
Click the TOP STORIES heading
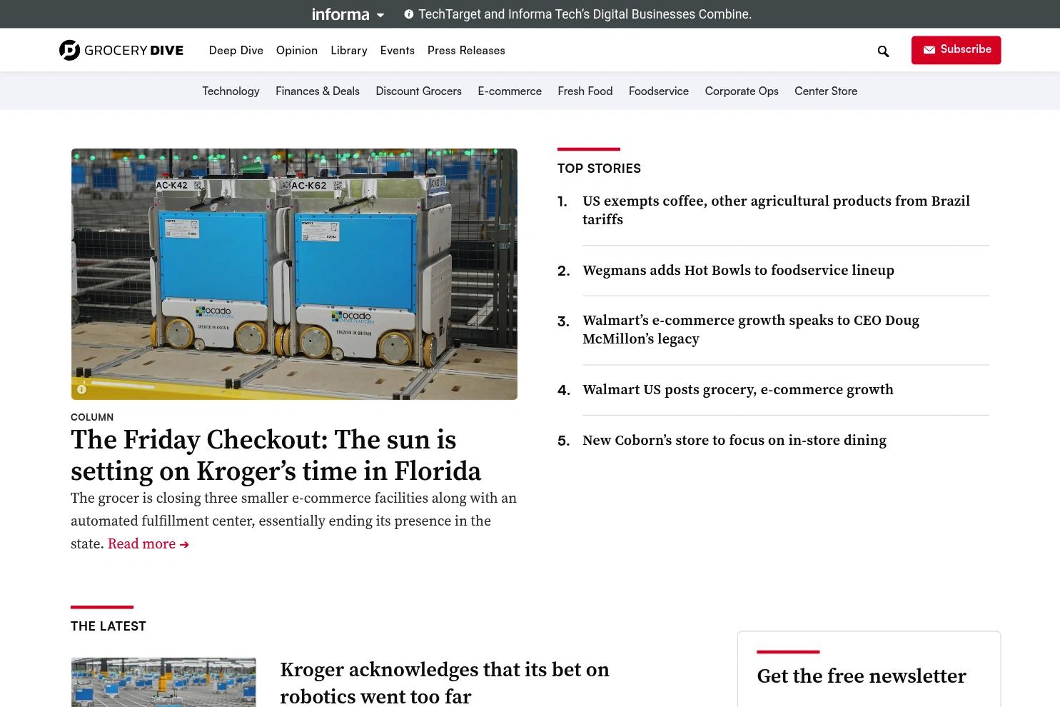(x=599, y=169)
